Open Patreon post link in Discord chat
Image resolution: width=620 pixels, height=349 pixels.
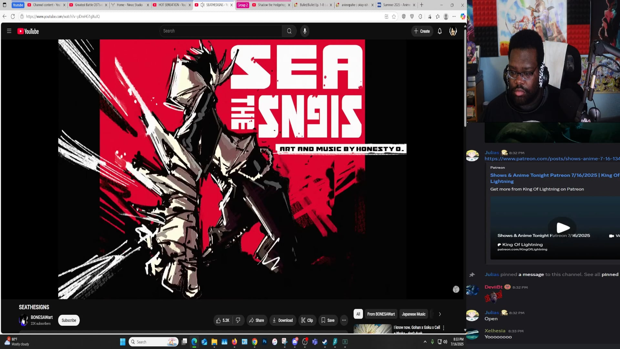[x=552, y=159]
